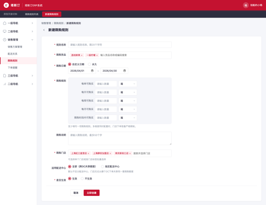Open 销售方案管理 in the sidebar
The image size is (266, 205).
tap(15, 47)
